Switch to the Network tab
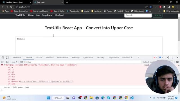The image size is (180, 101). (x=50, y=58)
